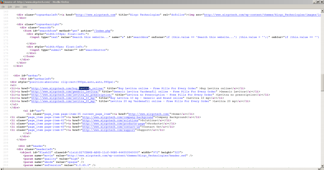
Task: Click the horizontal scrollbar left arrow
Action: (2, 168)
